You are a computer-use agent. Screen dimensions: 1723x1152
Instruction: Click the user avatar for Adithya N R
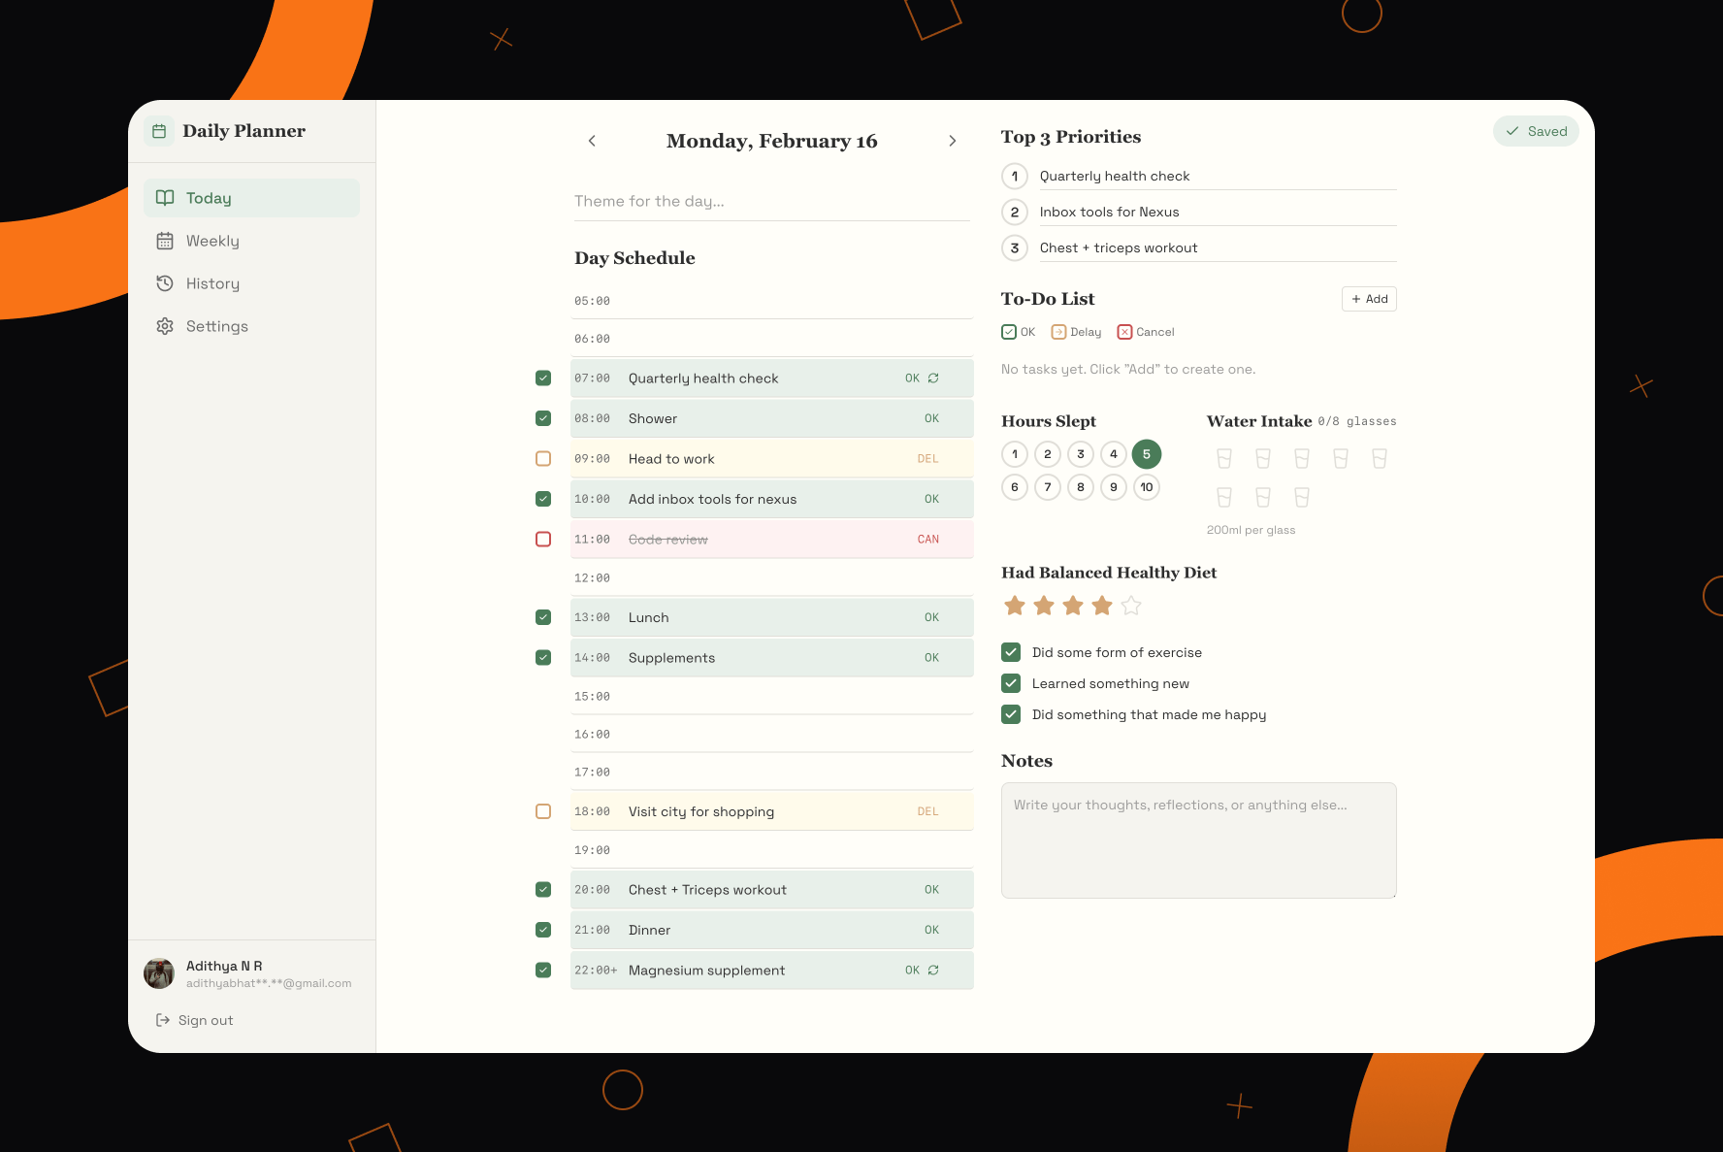pos(159,973)
